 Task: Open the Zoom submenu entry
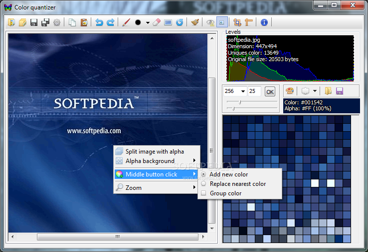tap(157, 188)
